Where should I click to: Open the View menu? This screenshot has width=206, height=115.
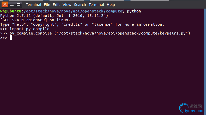[67, 5]
